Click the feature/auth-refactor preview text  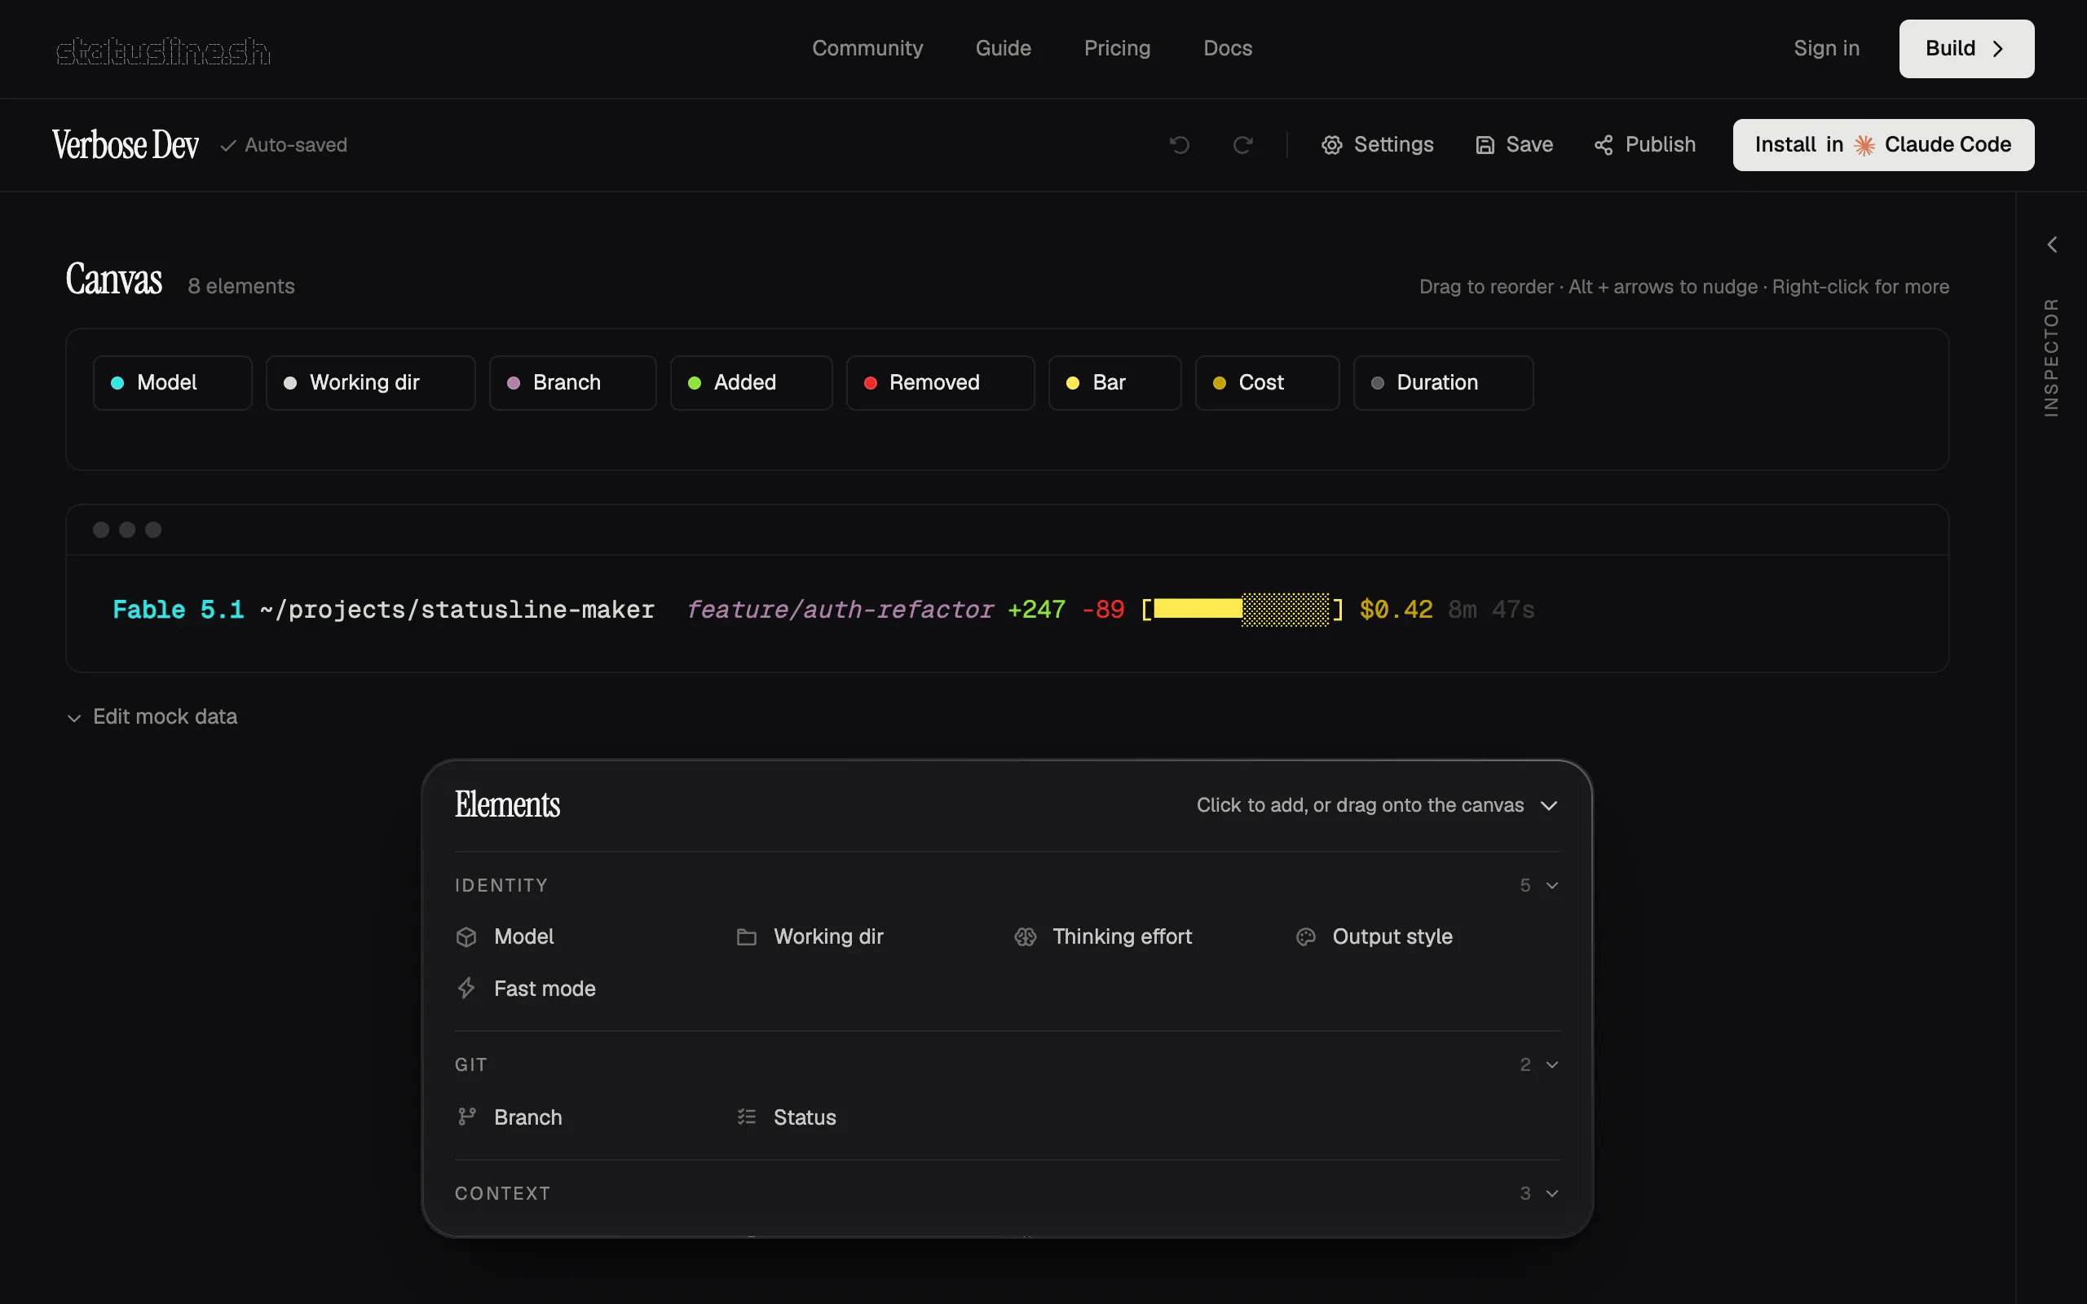[839, 610]
